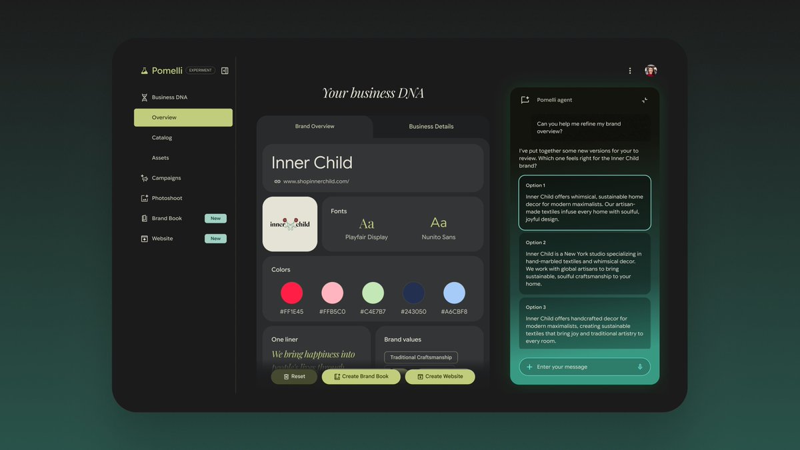Click the EXPERIMENT badge
Screen dimensions: 800x450
[200, 71]
